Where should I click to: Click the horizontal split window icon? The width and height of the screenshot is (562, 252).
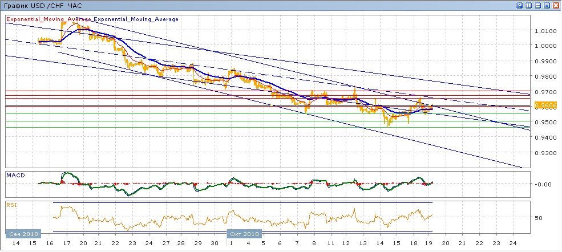tap(537, 5)
